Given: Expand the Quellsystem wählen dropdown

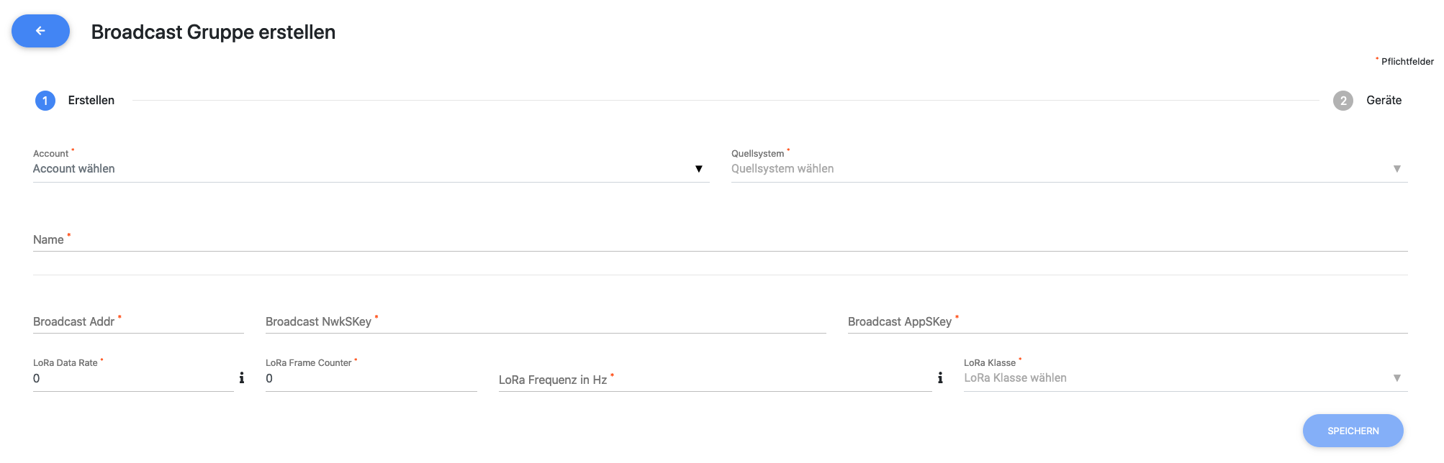Looking at the screenshot, I should (1058, 169).
